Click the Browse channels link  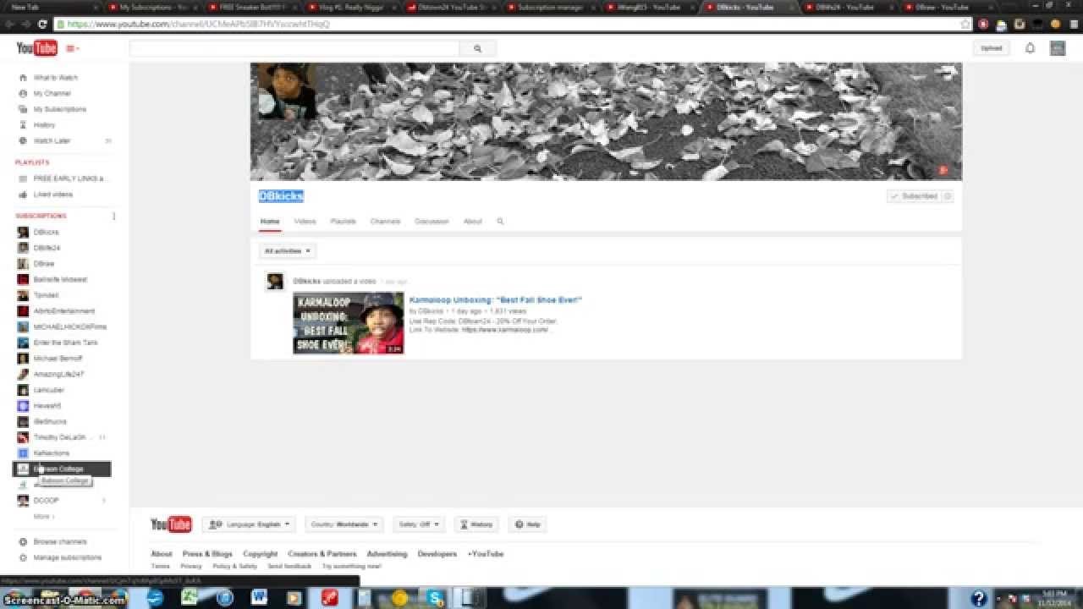click(x=59, y=541)
